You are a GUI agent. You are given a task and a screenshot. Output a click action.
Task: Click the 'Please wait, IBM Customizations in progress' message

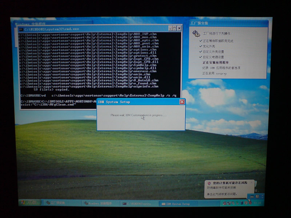pos(139,115)
